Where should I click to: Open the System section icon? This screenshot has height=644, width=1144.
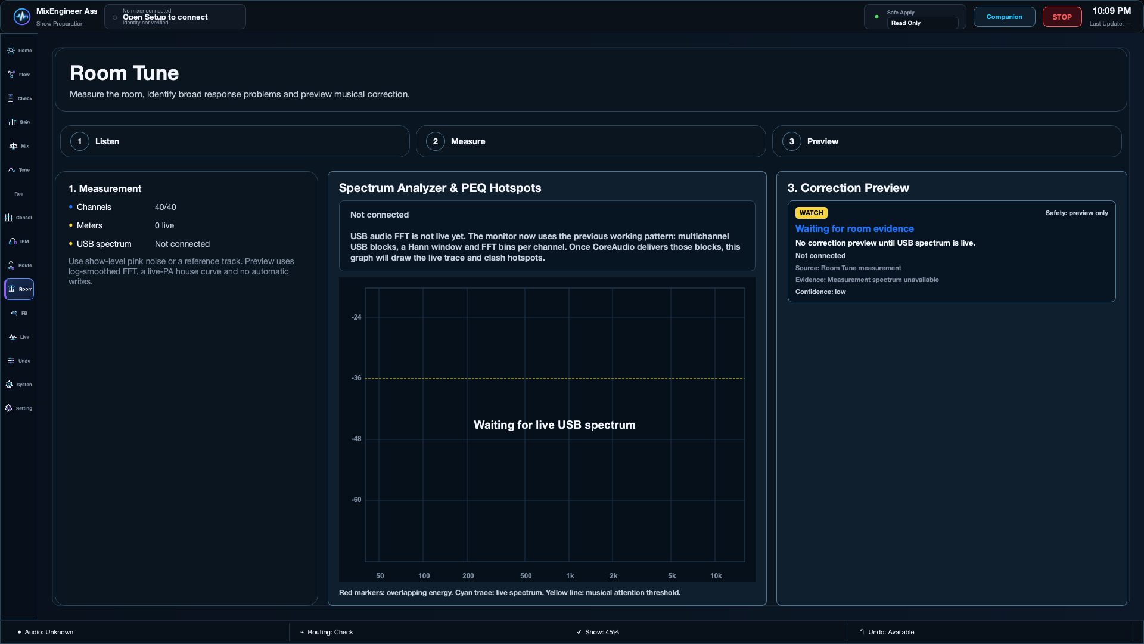coord(9,385)
